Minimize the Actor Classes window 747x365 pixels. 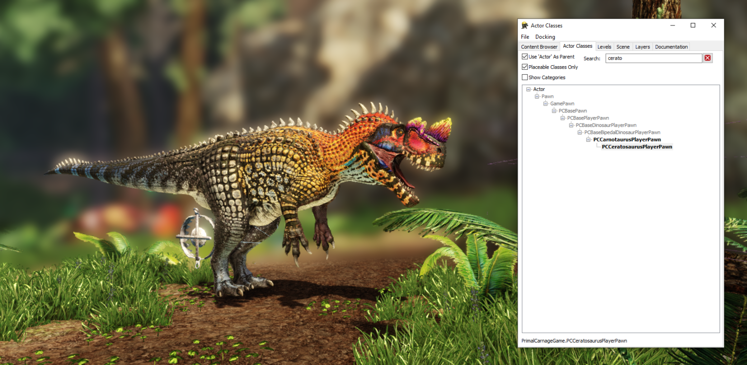point(672,25)
